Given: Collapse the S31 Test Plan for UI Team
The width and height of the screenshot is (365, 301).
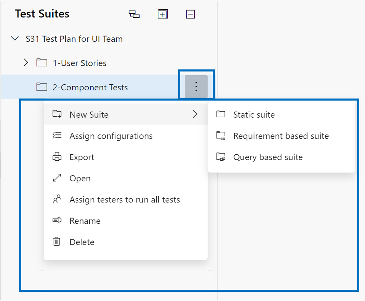Looking at the screenshot, I should click(x=15, y=39).
